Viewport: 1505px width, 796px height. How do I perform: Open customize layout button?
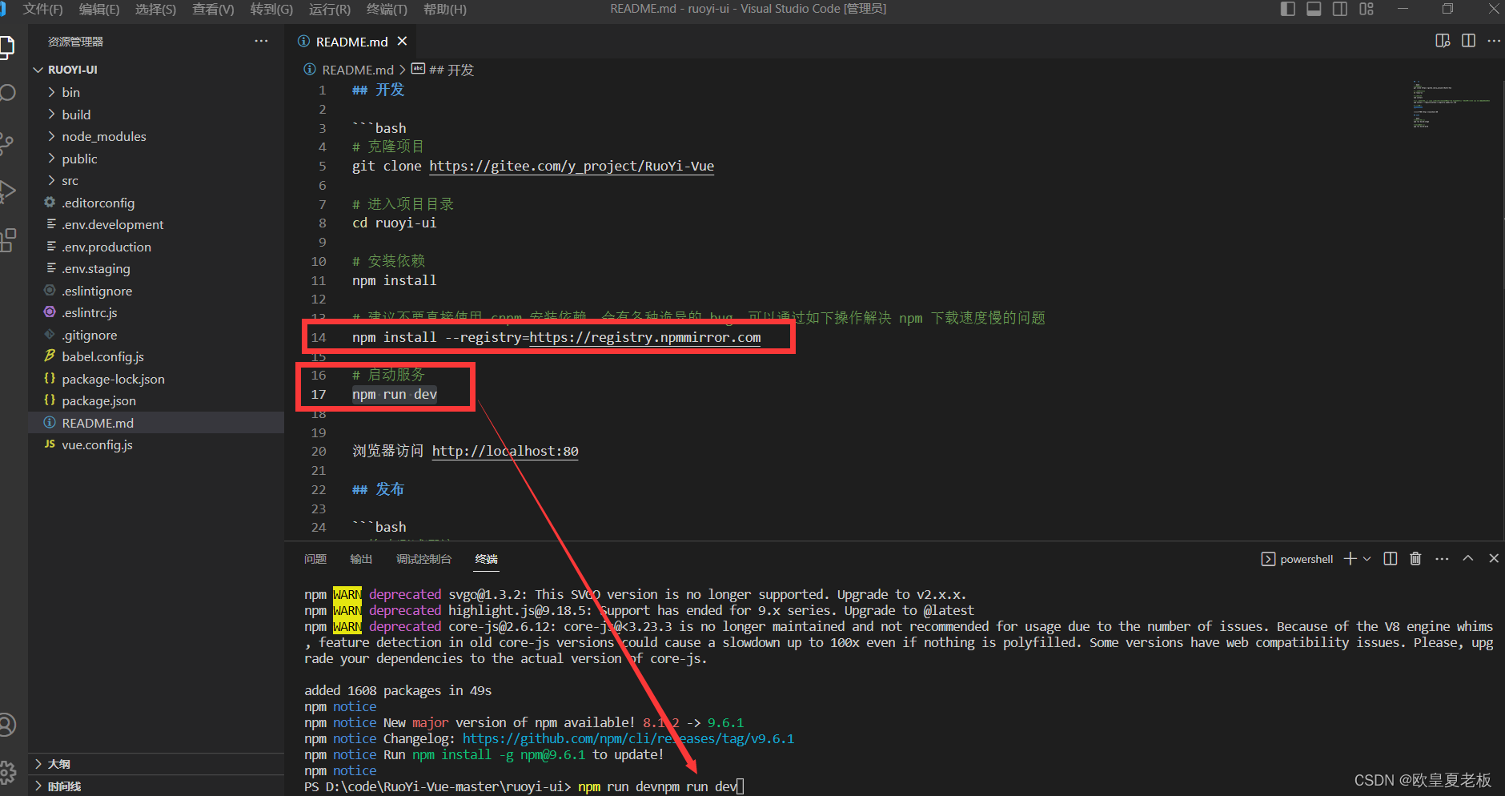[1367, 9]
